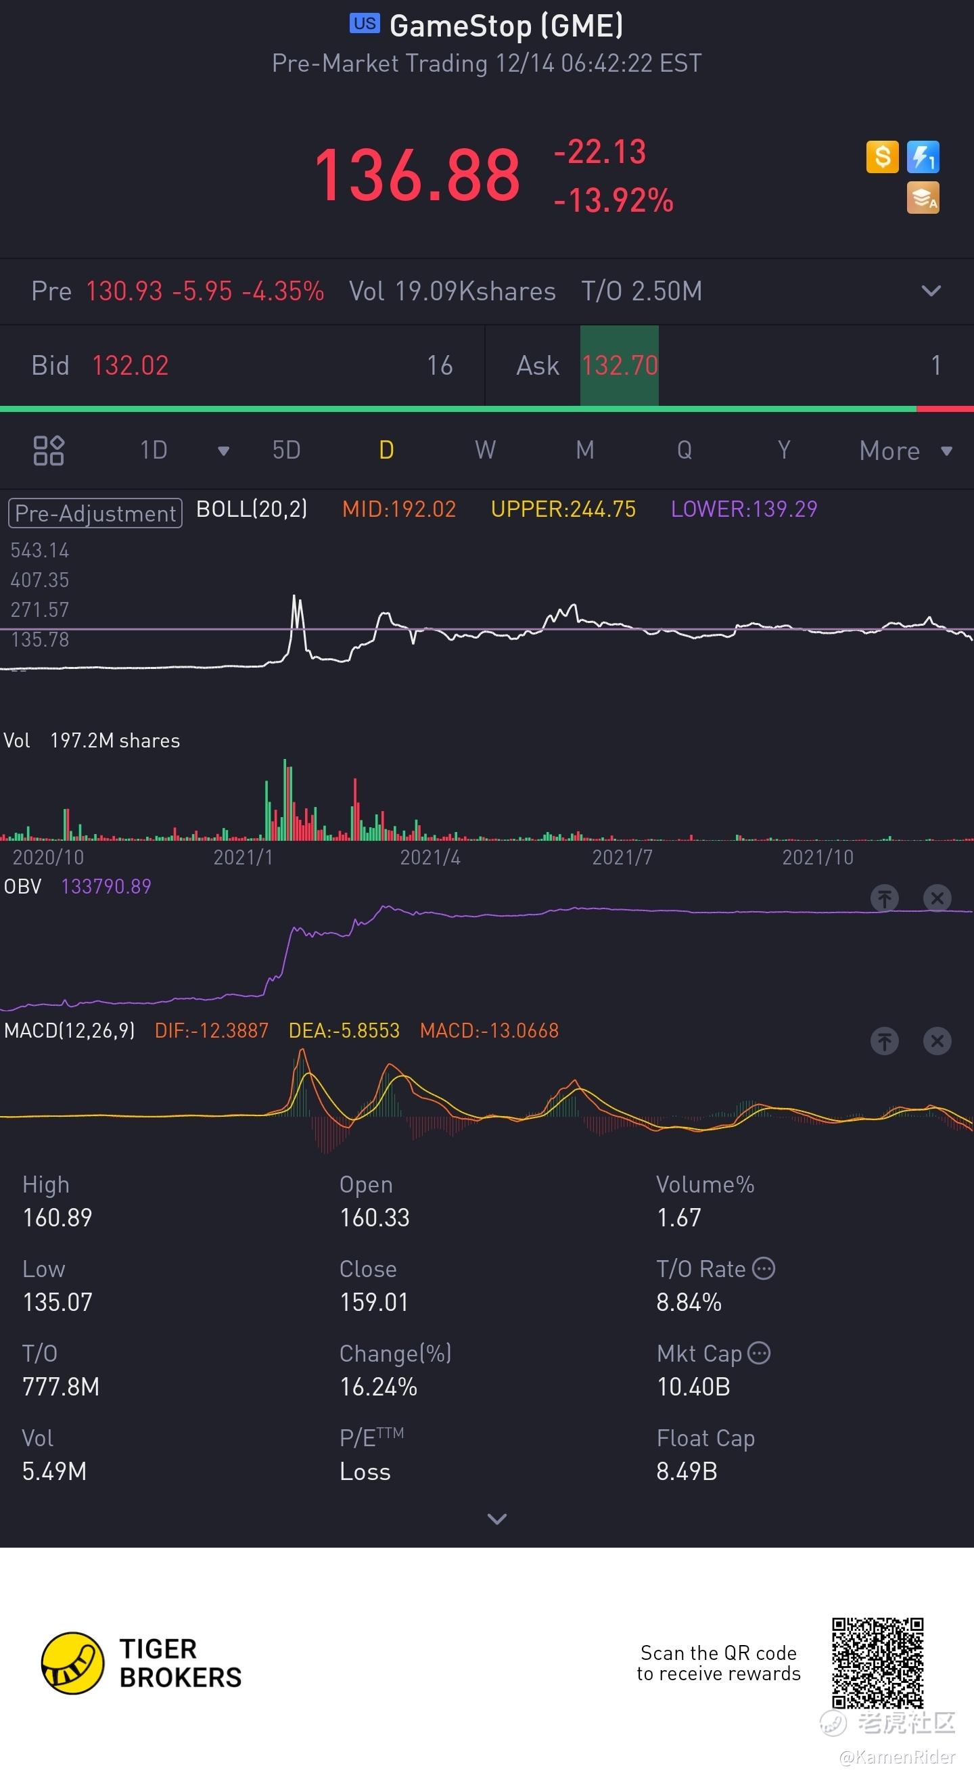Tap the OBV indicator label
The height and width of the screenshot is (1779, 974).
tap(23, 886)
